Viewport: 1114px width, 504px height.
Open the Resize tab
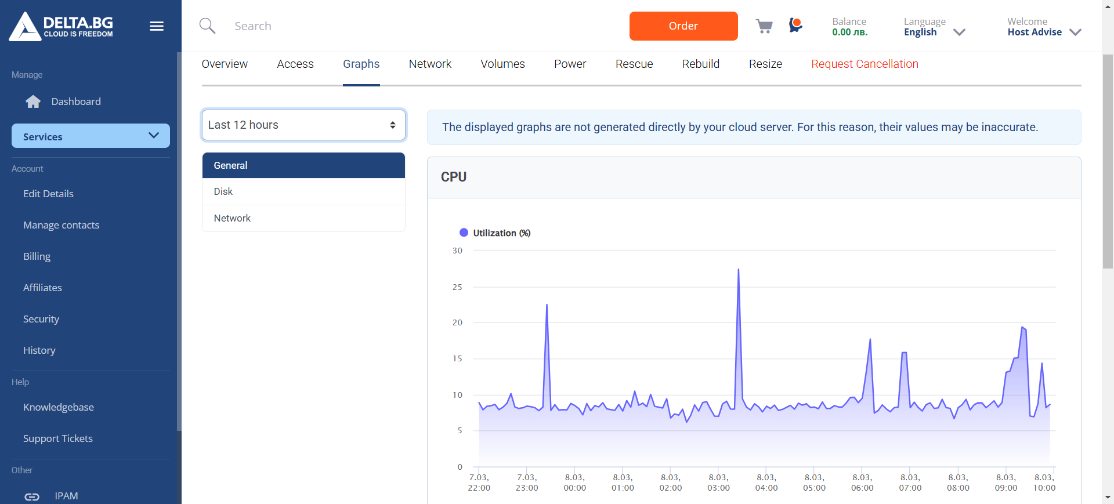tap(765, 64)
